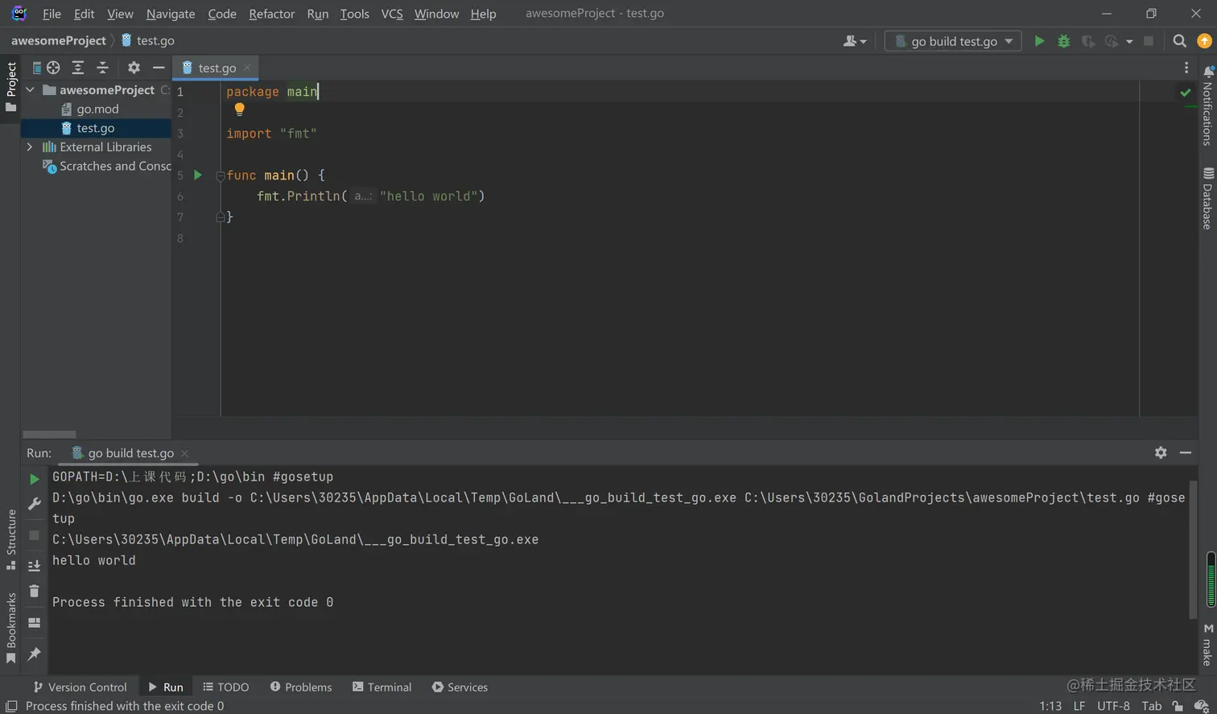Image resolution: width=1217 pixels, height=714 pixels.
Task: Click the stop square in the Run panel sidebar
Action: (34, 534)
